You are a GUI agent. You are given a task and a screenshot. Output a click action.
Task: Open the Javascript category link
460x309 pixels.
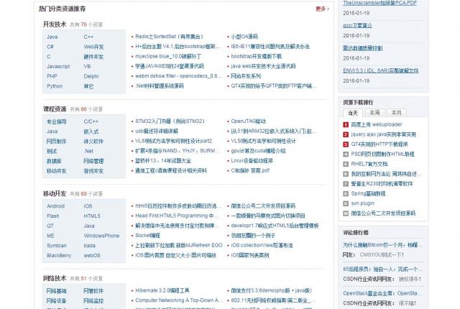click(x=58, y=66)
